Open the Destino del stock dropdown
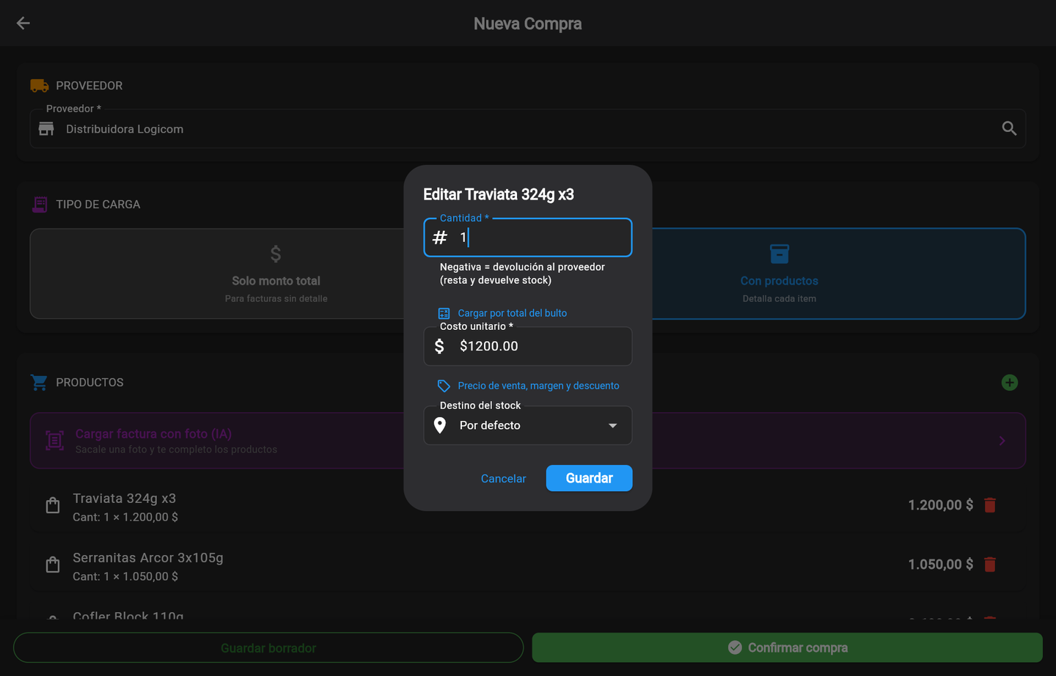This screenshot has width=1056, height=676. point(528,425)
